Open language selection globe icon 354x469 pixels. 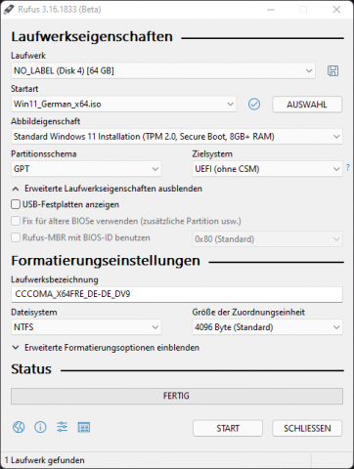pyautogui.click(x=19, y=427)
